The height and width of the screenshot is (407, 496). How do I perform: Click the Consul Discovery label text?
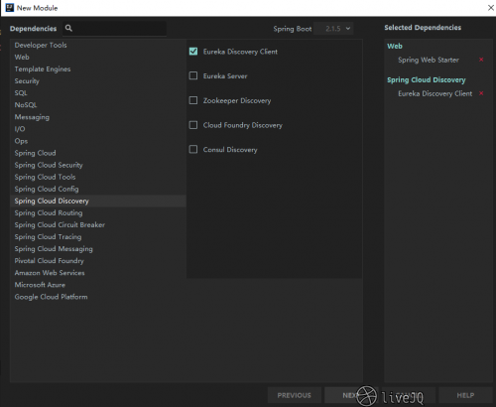tap(230, 150)
